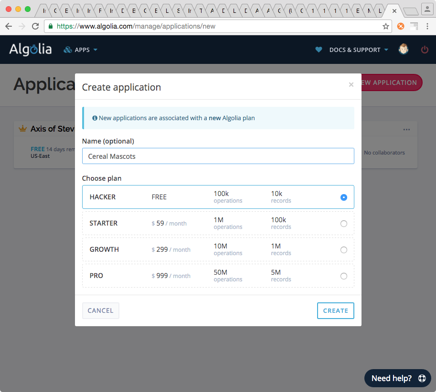Screen dimensions: 436x392
Task: Bookmark the page with the star icon
Action: pos(386,26)
